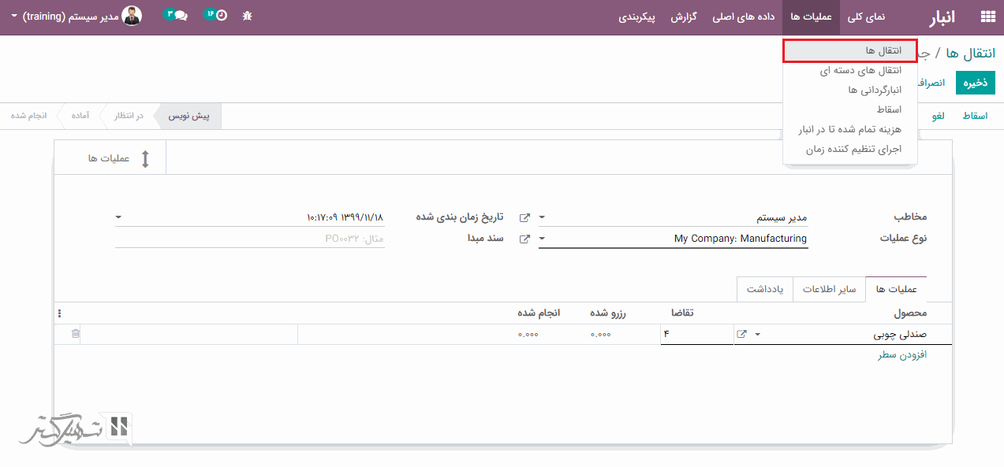1004x467 pixels.
Task: Select the در انتظار status stage
Action: click(x=129, y=117)
